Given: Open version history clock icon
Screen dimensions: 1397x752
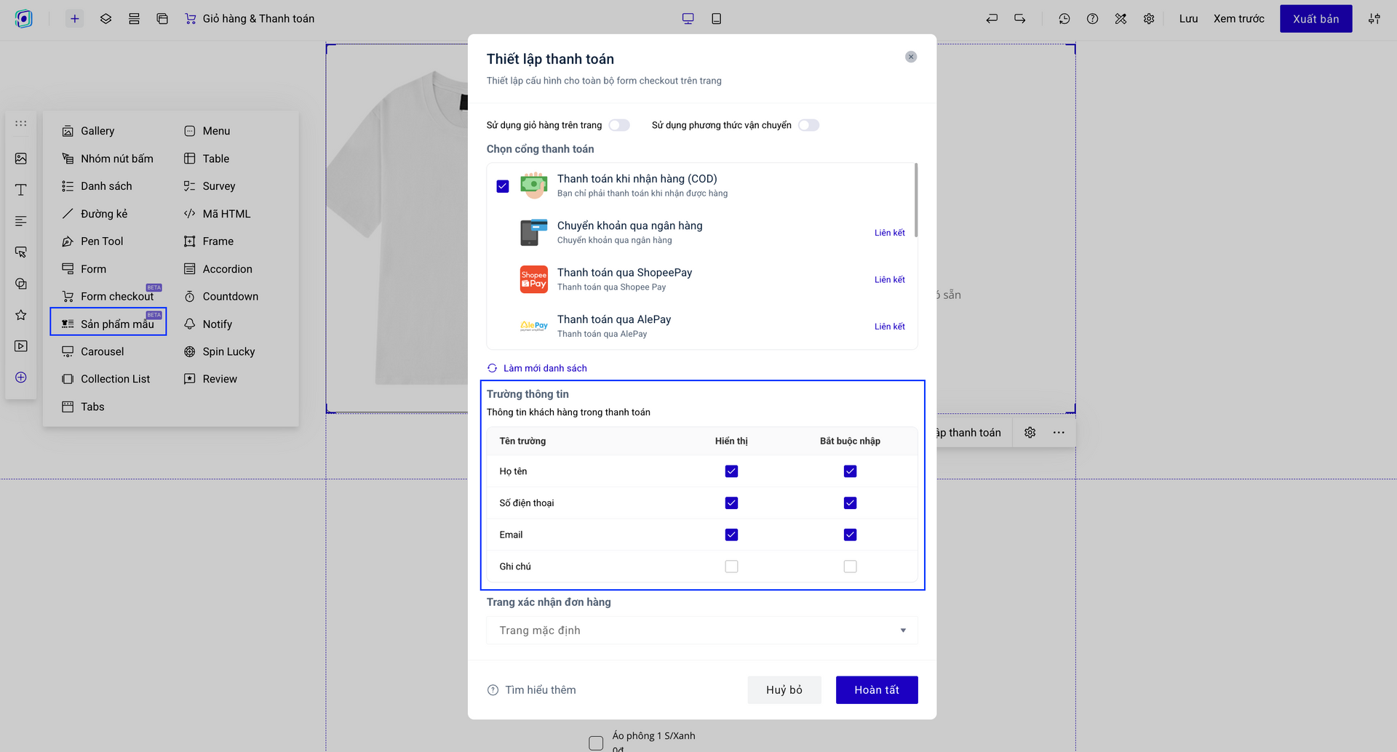Looking at the screenshot, I should [x=1064, y=19].
